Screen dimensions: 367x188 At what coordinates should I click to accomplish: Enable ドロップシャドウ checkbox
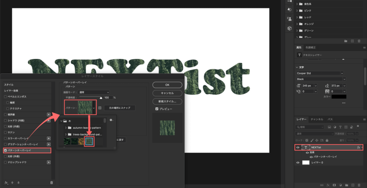click(5, 162)
